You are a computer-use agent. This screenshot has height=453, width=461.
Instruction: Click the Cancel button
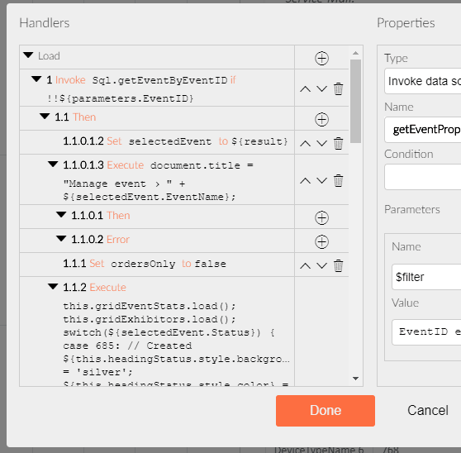(x=428, y=411)
